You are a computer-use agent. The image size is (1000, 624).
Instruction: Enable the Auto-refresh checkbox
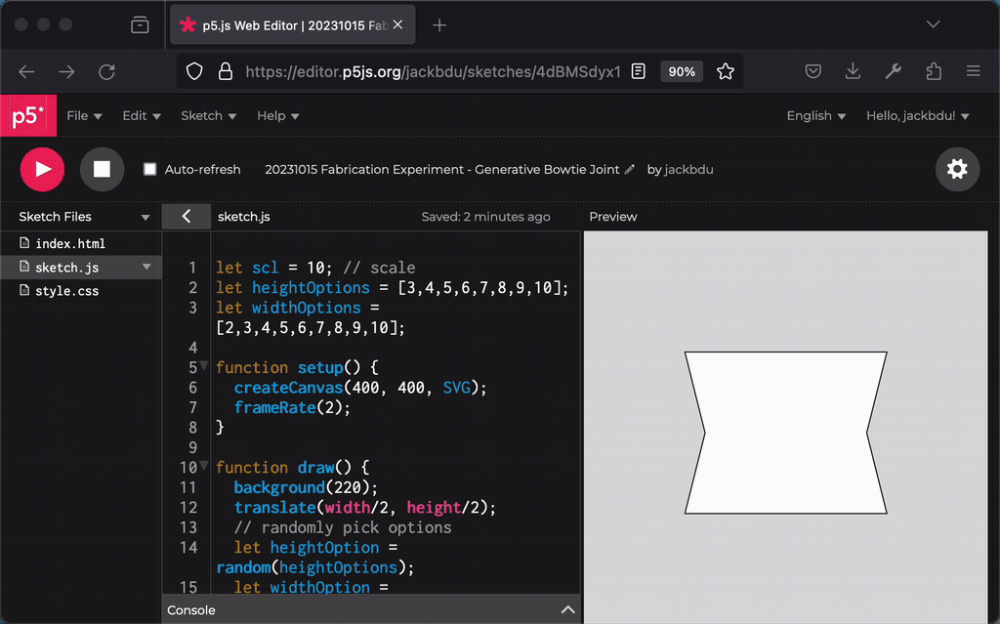point(149,170)
